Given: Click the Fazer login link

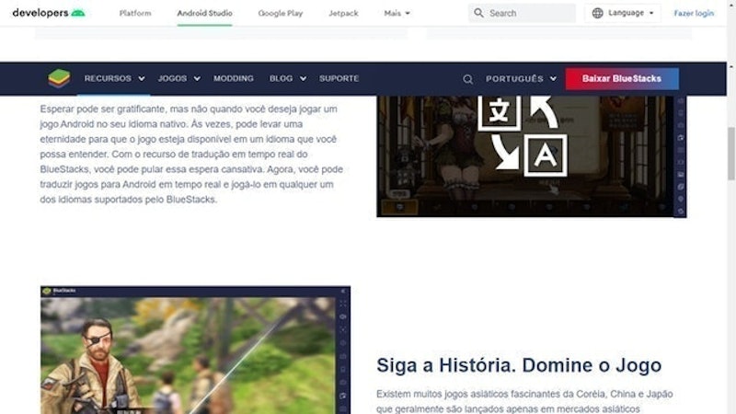Looking at the screenshot, I should 694,13.
